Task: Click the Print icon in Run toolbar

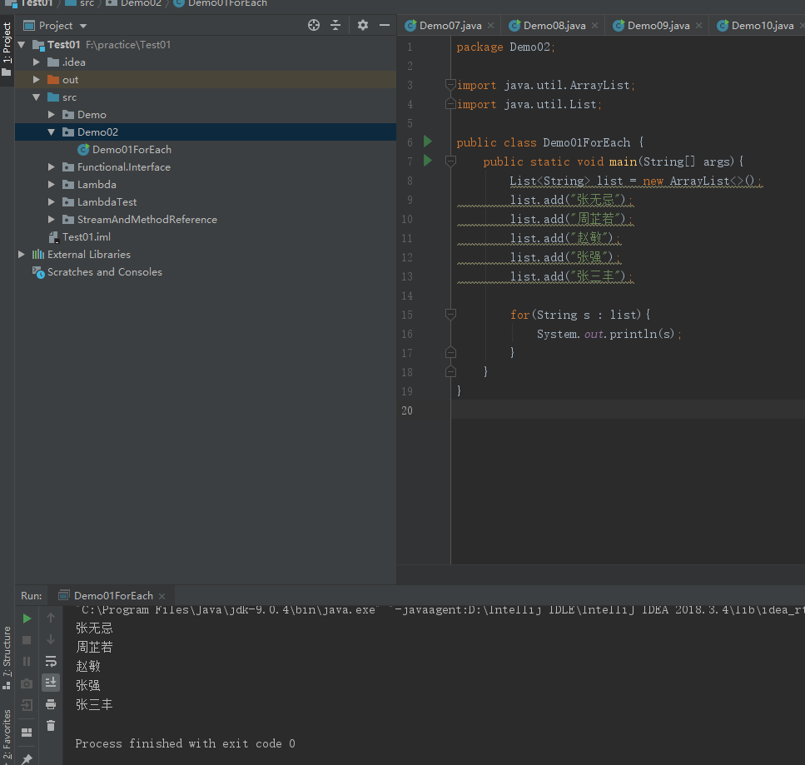Action: (51, 704)
